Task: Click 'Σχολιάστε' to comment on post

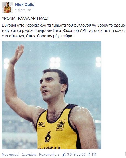Action: pos(29,154)
